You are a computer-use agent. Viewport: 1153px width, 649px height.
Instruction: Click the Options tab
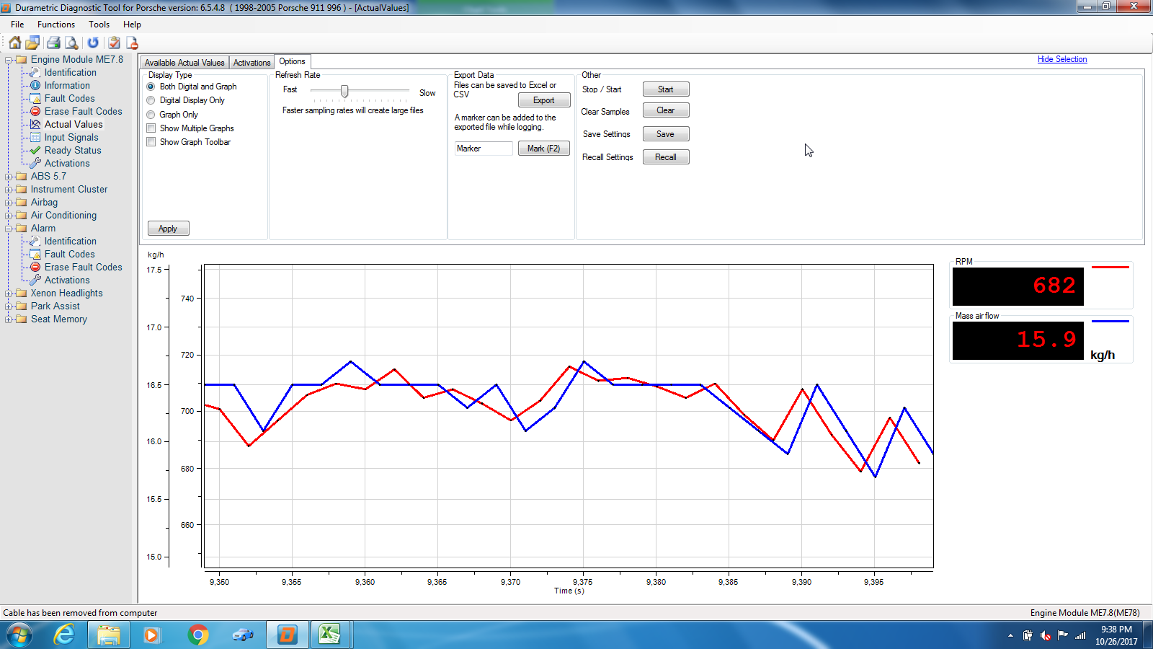click(293, 62)
